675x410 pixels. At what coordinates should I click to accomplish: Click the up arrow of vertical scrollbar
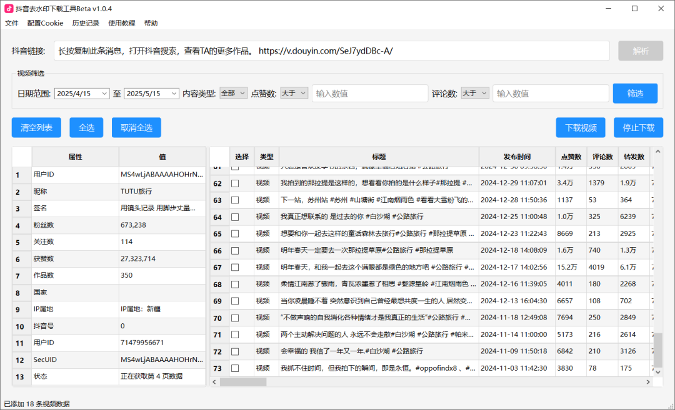[657, 151]
